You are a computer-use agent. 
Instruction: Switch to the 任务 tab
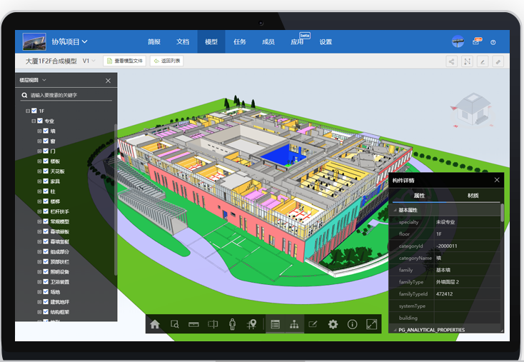click(240, 42)
